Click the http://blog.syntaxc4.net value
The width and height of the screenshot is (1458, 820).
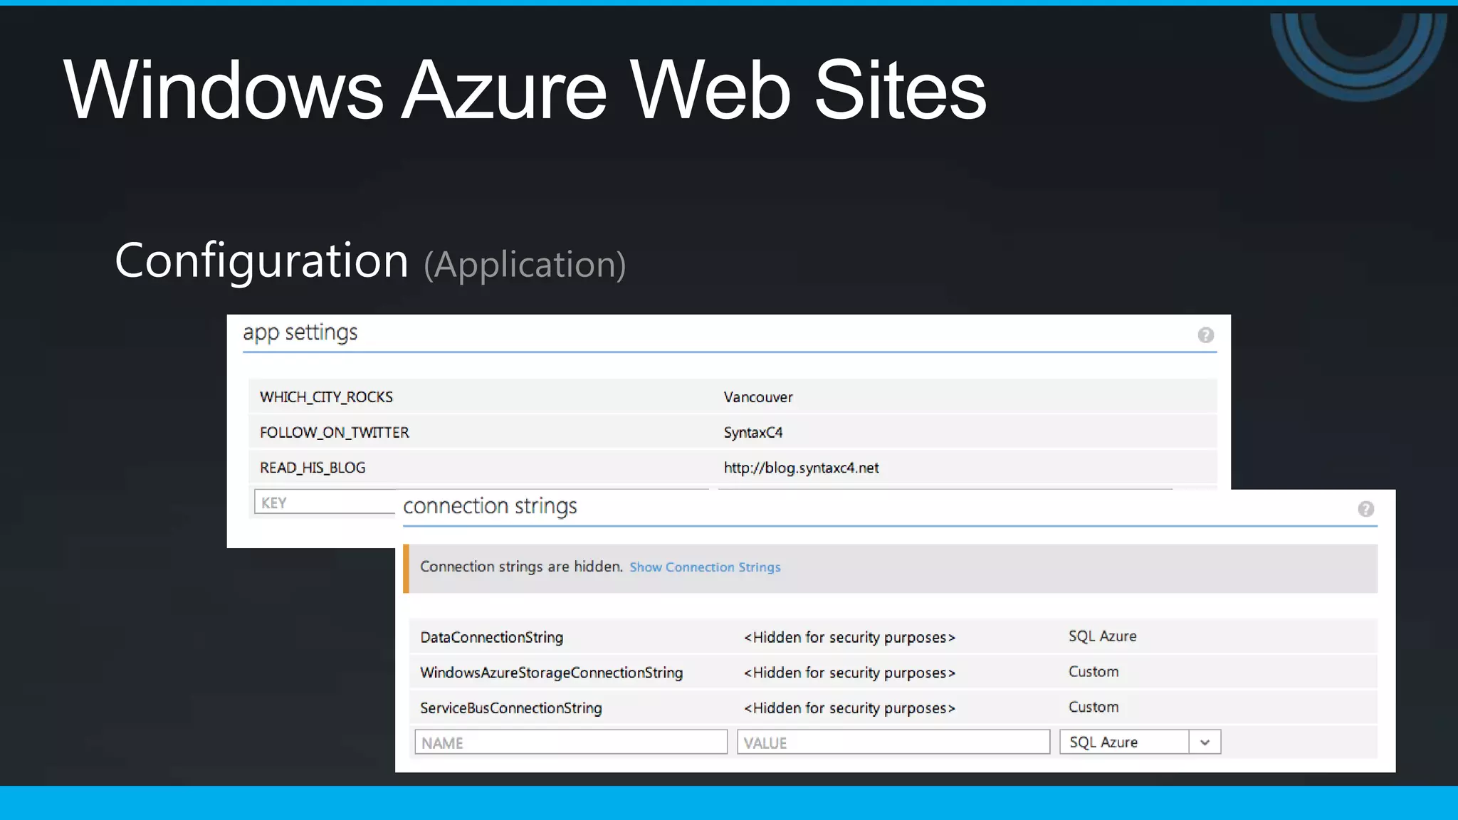pos(802,468)
